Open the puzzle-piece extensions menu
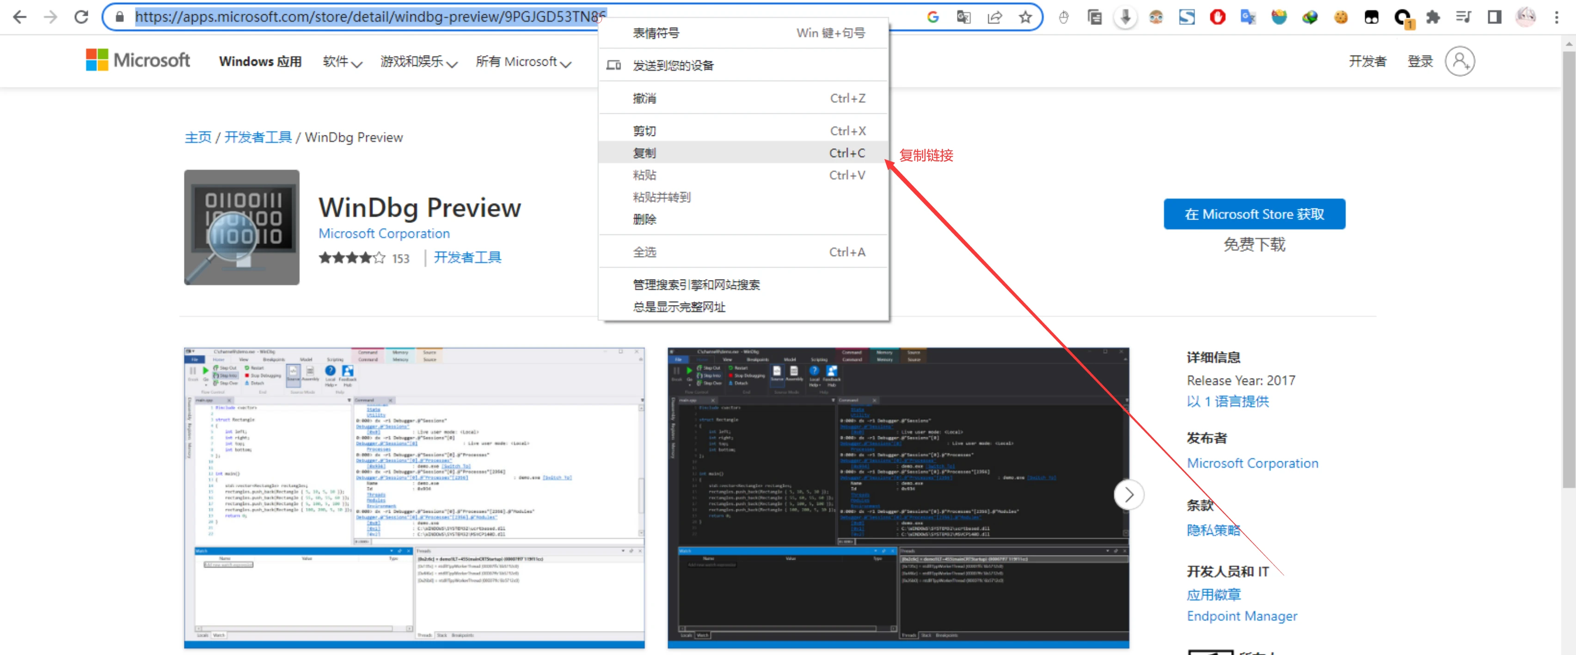 1433,17
